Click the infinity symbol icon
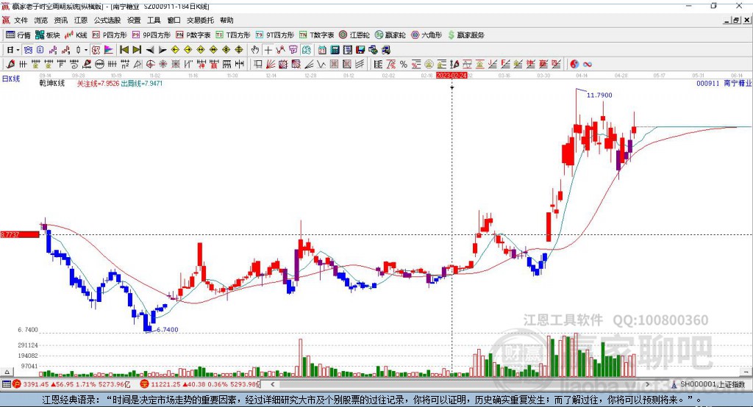 coord(588,65)
